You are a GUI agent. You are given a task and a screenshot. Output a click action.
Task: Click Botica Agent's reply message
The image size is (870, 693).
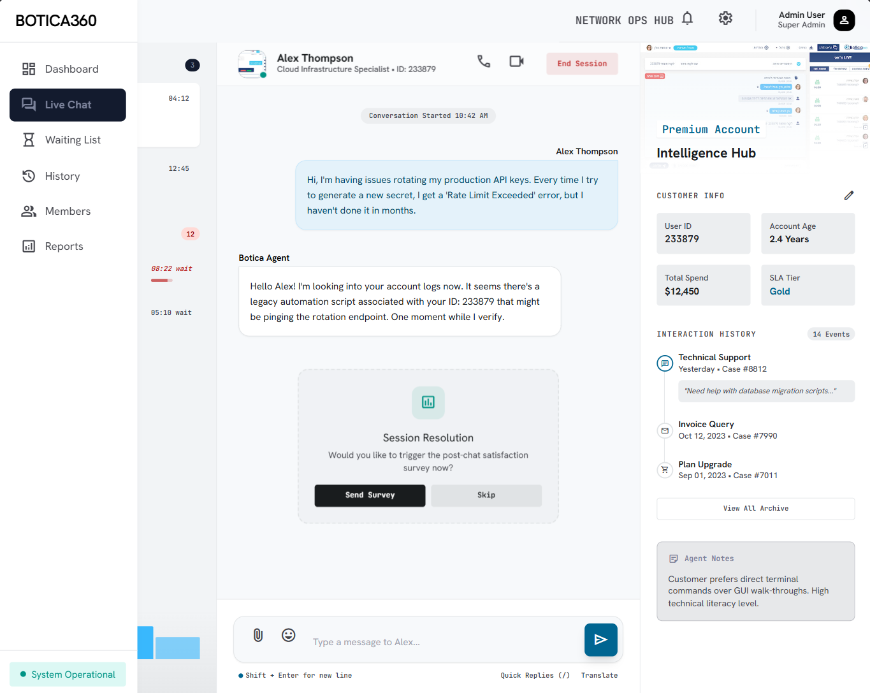coord(400,302)
